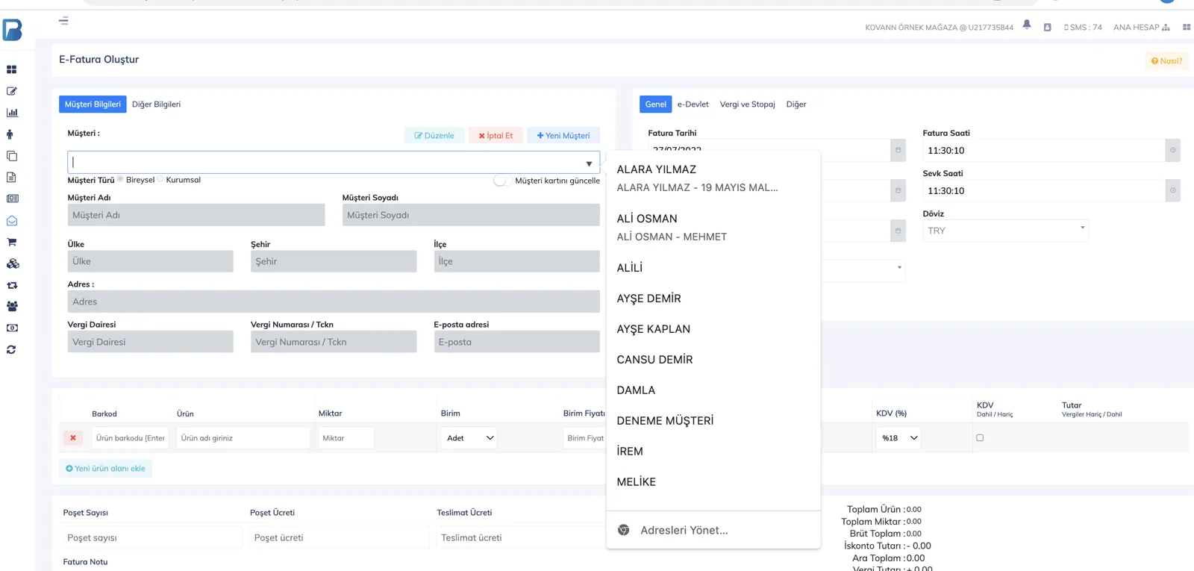Image resolution: width=1194 pixels, height=571 pixels.
Task: Click the apps grid icon at top right
Action: pos(1187,27)
